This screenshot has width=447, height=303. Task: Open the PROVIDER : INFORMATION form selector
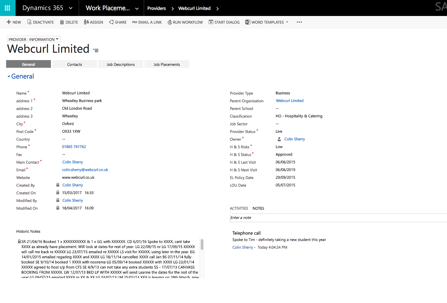coord(33,39)
